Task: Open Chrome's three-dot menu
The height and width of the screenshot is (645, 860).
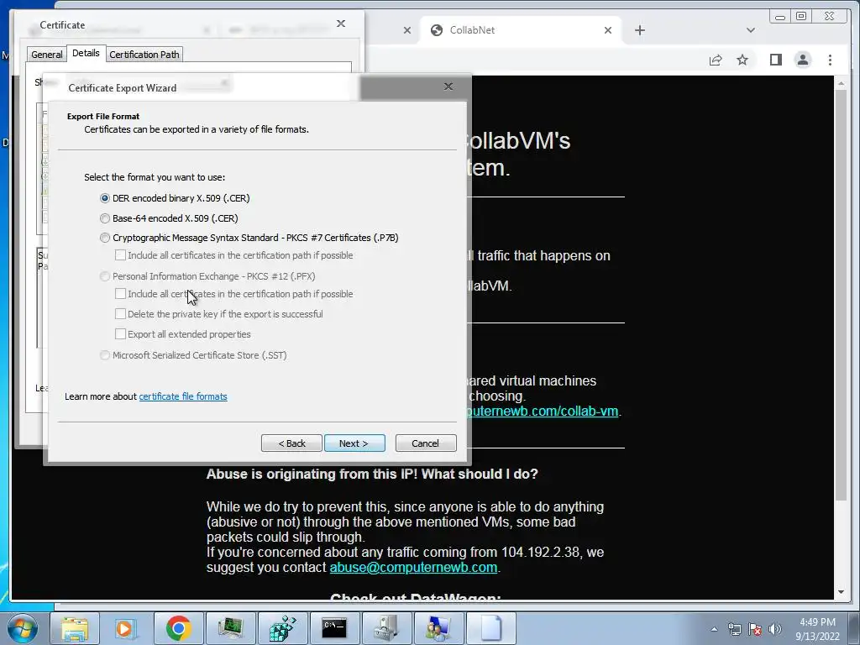Action: click(830, 60)
